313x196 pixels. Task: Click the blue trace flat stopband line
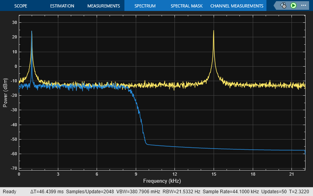coord(226,149)
